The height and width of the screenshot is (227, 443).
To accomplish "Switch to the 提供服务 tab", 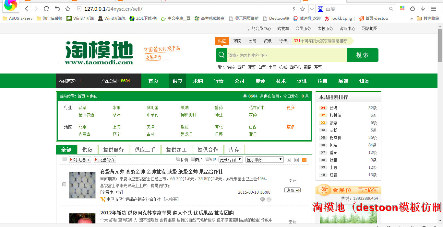I will click(x=114, y=150).
